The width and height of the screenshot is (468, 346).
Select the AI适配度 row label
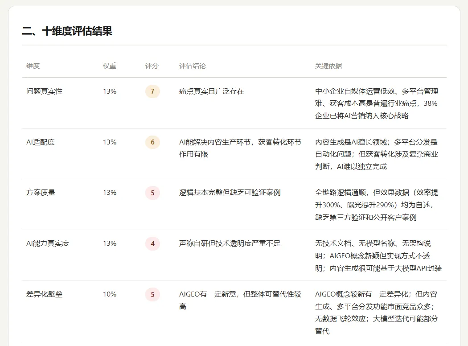point(40,142)
